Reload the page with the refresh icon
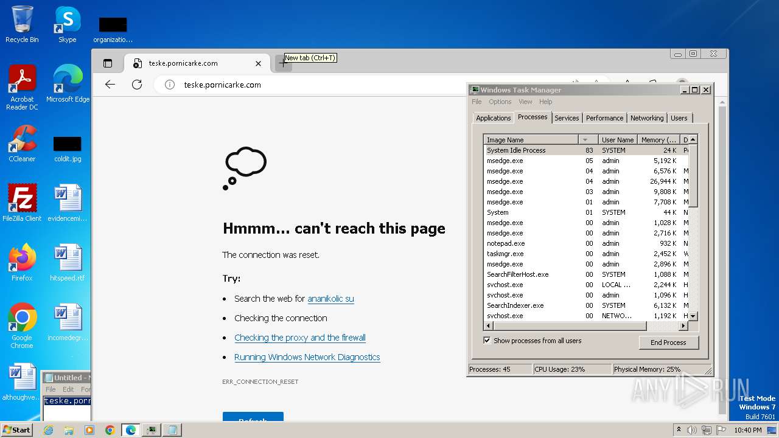This screenshot has height=438, width=779. (137, 85)
